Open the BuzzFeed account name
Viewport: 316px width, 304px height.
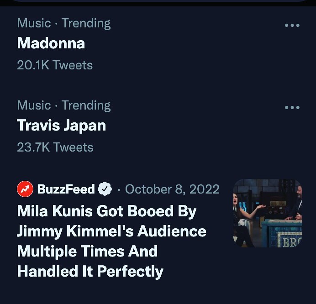pyautogui.click(x=66, y=189)
